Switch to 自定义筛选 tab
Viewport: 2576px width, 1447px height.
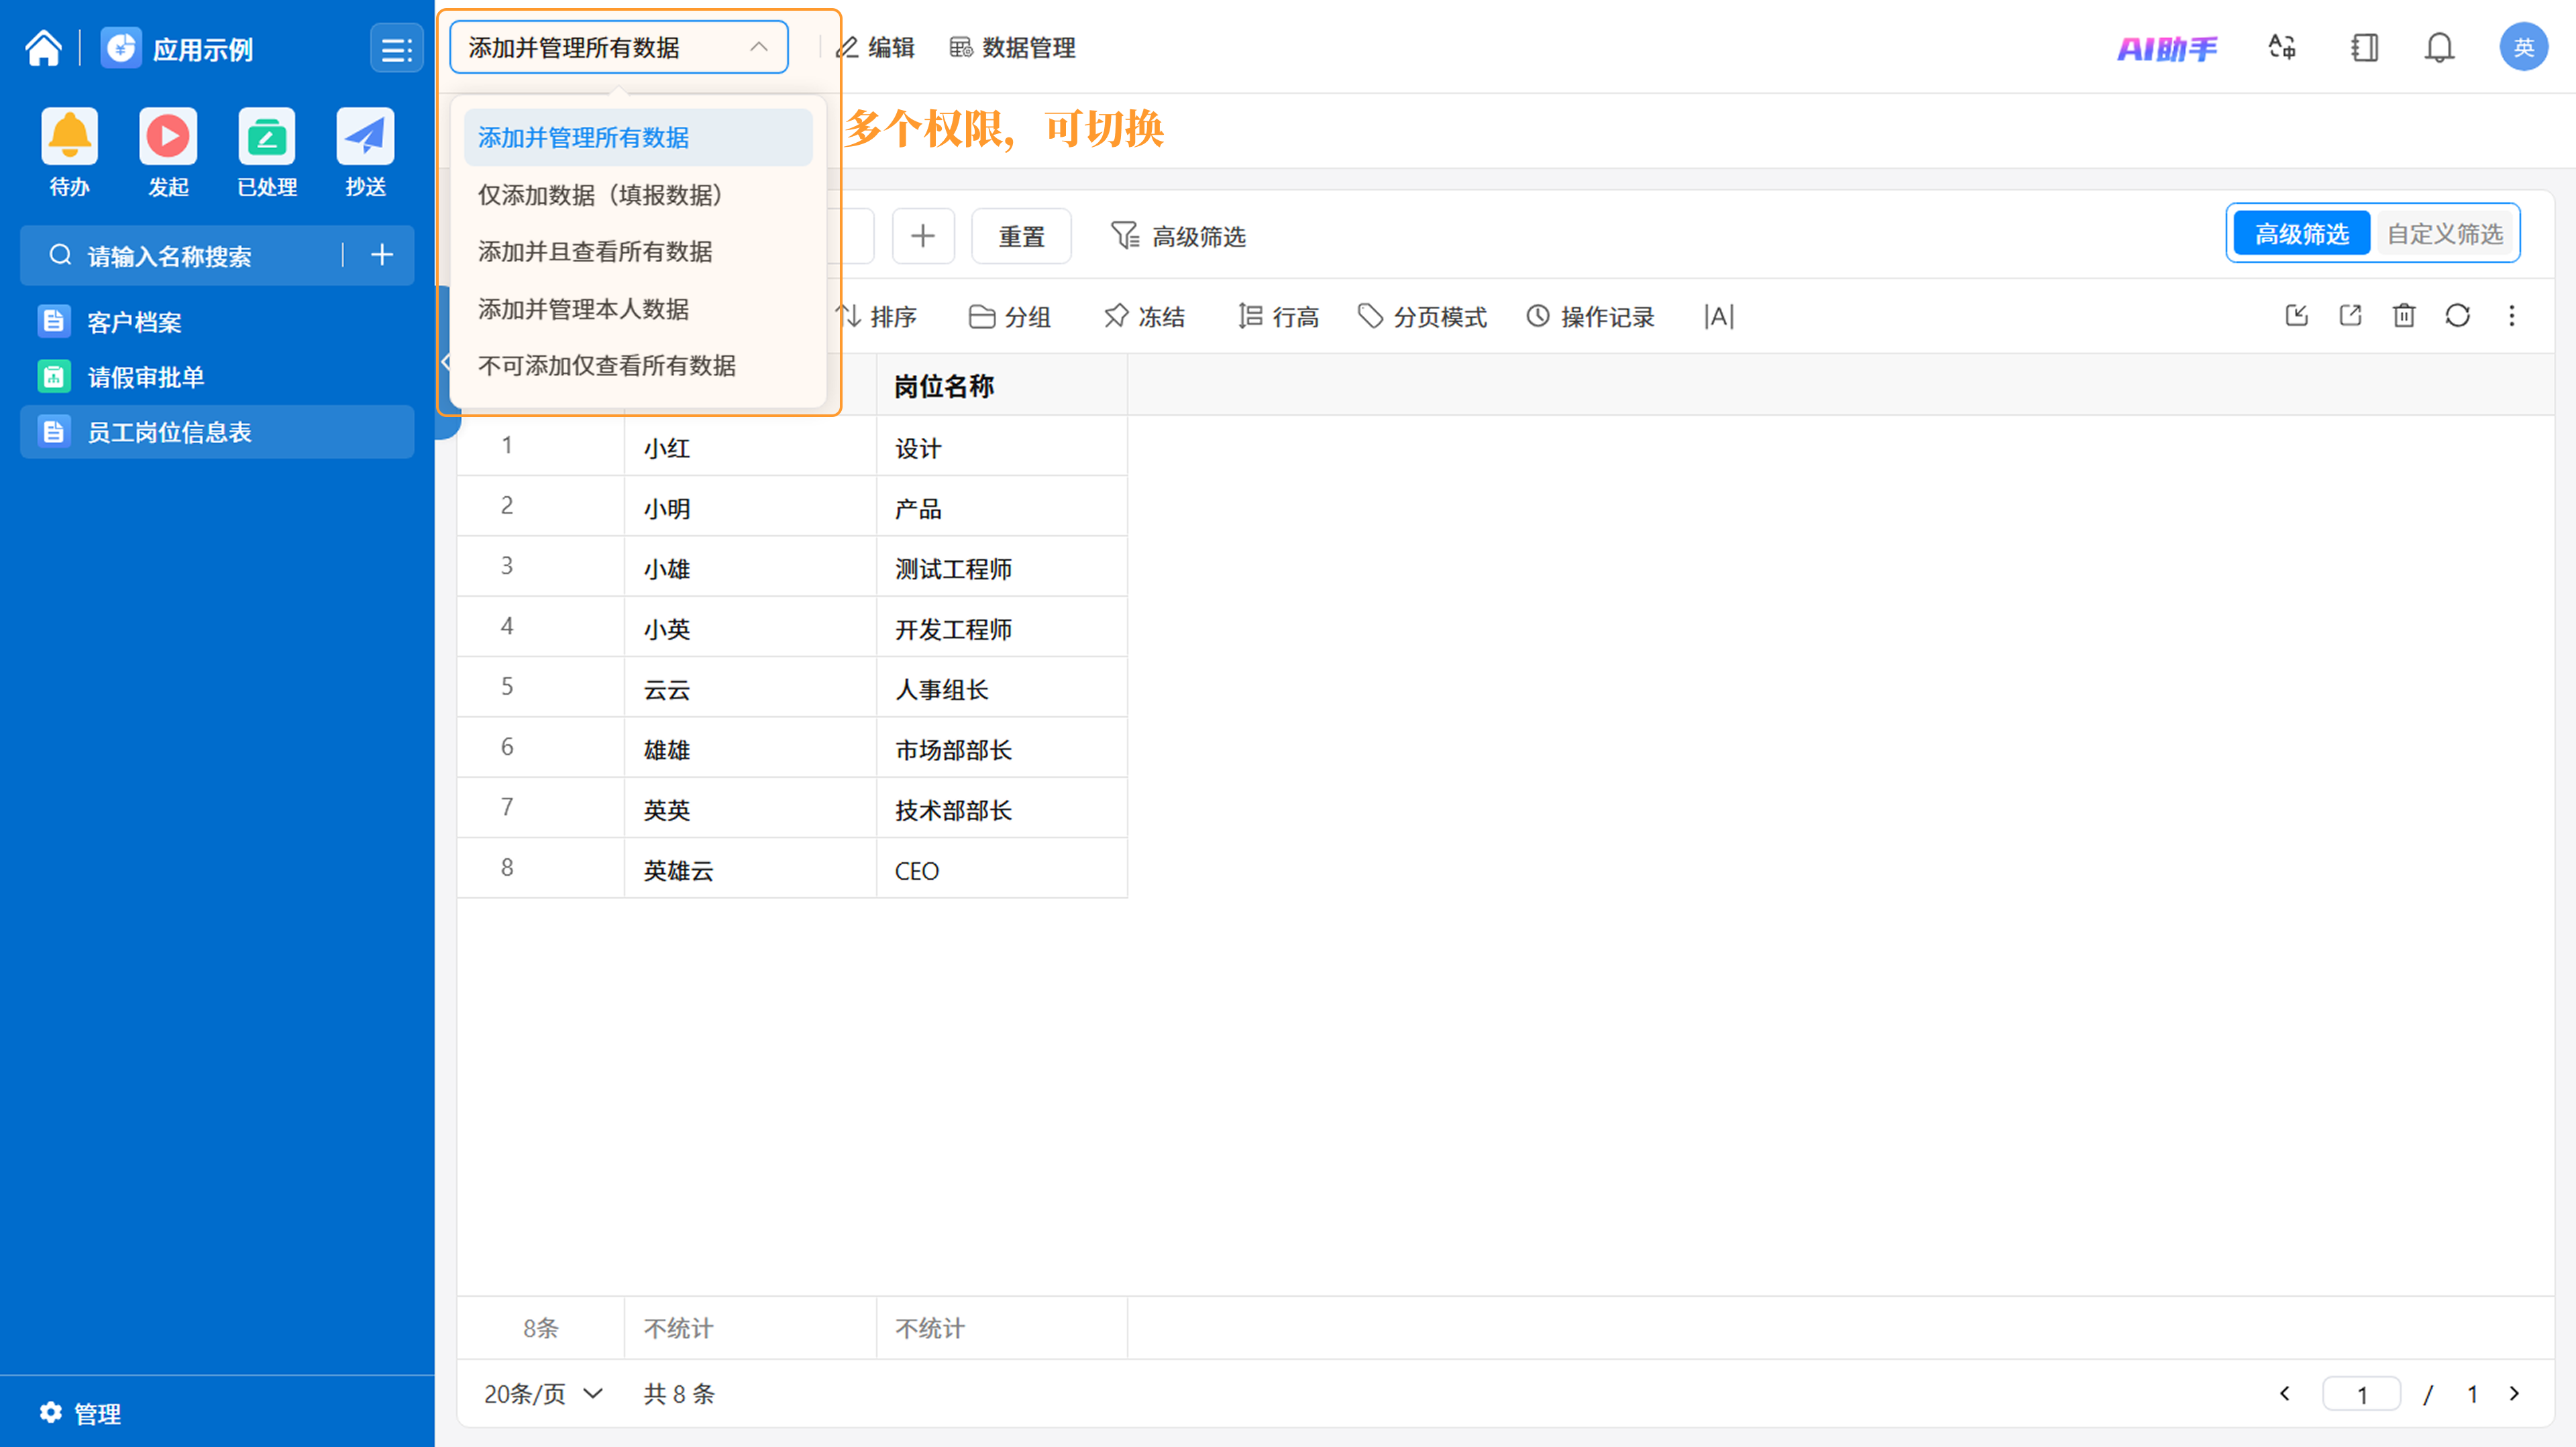click(2444, 234)
